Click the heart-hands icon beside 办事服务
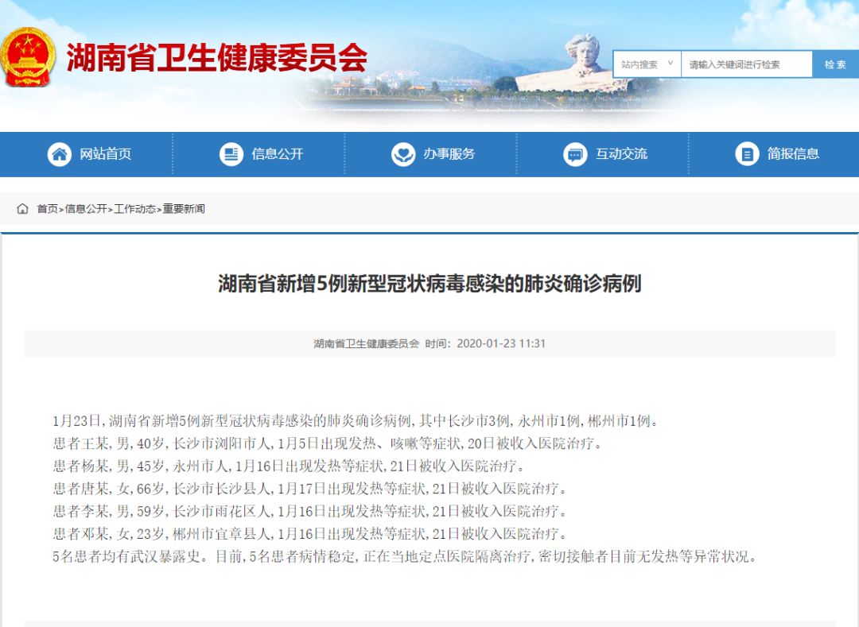 pyautogui.click(x=403, y=153)
